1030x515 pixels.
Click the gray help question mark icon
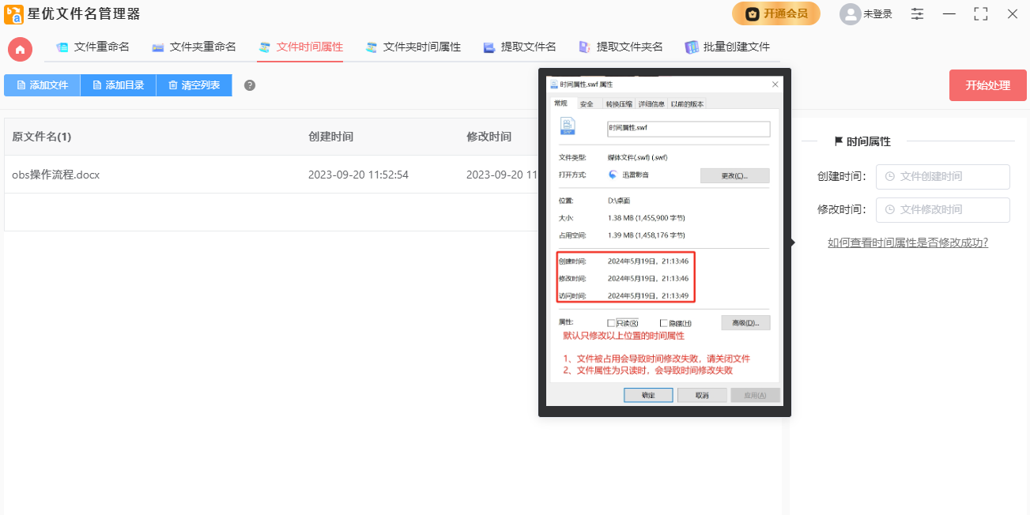[250, 85]
